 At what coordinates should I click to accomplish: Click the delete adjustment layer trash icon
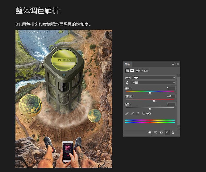tap(173, 132)
